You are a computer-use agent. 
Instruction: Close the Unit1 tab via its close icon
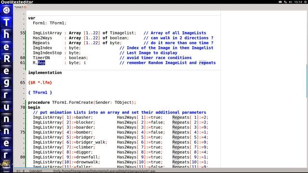click(x=25, y=7)
